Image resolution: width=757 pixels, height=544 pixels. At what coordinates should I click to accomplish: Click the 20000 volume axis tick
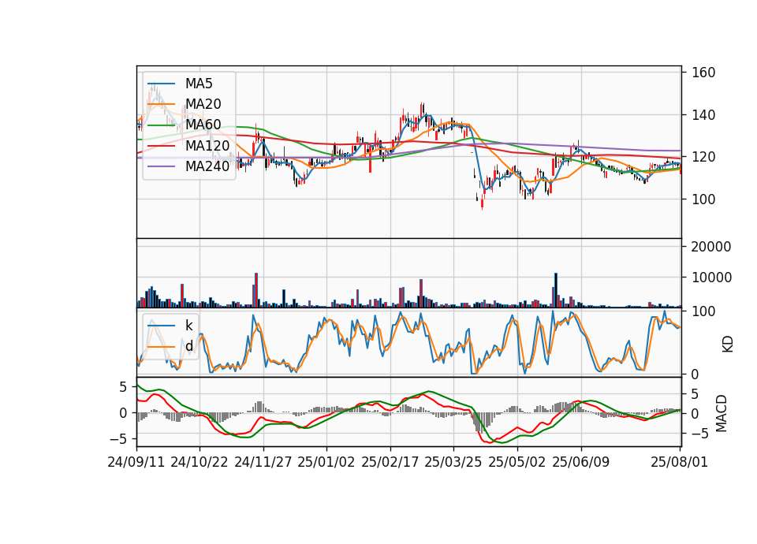pos(711,247)
